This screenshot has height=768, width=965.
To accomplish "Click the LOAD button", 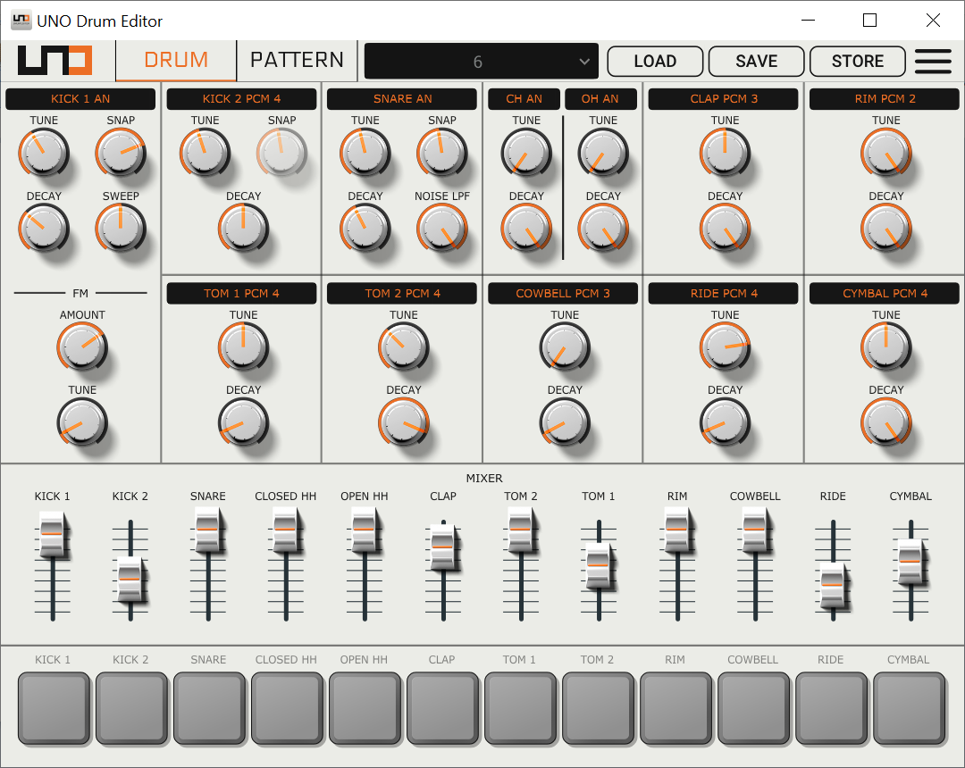I will click(654, 61).
